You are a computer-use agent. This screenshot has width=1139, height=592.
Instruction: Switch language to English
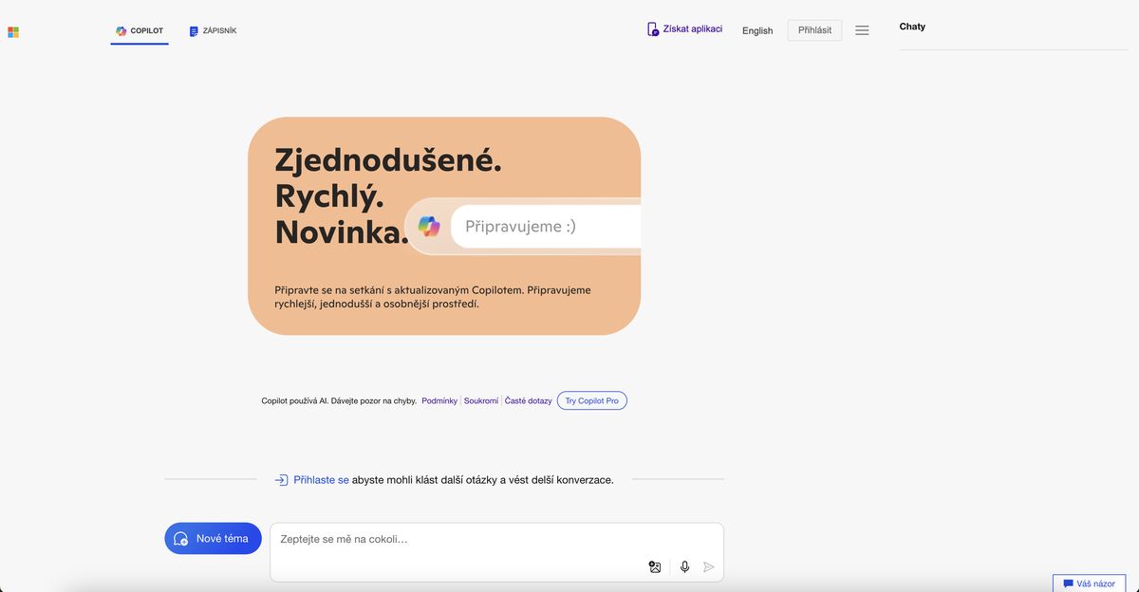757,30
